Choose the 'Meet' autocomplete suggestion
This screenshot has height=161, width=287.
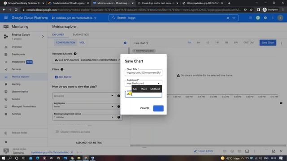point(143,89)
